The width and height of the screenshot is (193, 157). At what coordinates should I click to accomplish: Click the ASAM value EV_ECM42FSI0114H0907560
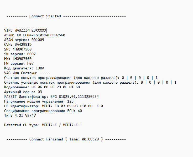[x=41, y=35]
